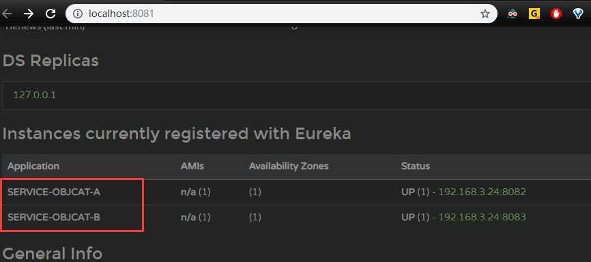Reload the Eureka dashboard page

click(51, 14)
